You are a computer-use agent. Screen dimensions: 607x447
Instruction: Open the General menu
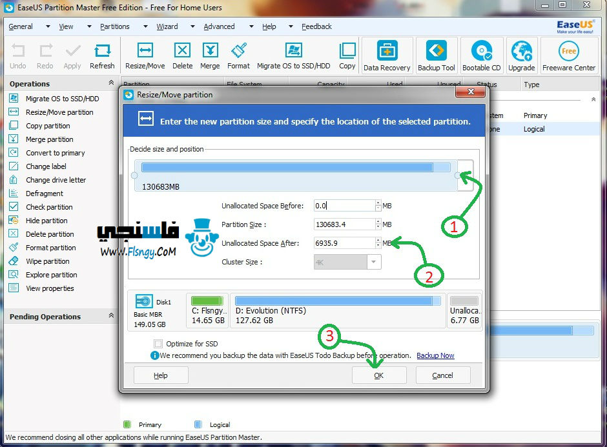tap(21, 26)
